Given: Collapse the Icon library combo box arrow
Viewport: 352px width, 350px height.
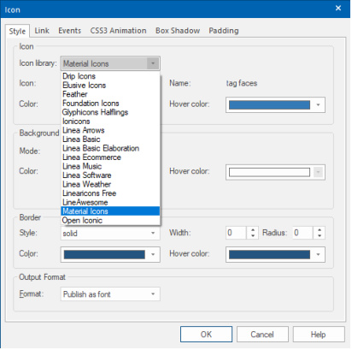Looking at the screenshot, I should tap(153, 63).
